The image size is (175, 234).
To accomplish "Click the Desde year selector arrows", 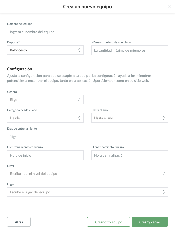I will [x=79, y=118].
